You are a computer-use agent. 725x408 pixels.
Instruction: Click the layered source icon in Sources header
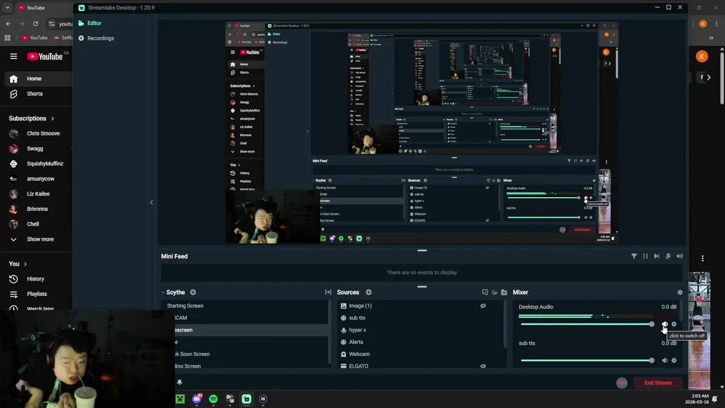coord(485,292)
